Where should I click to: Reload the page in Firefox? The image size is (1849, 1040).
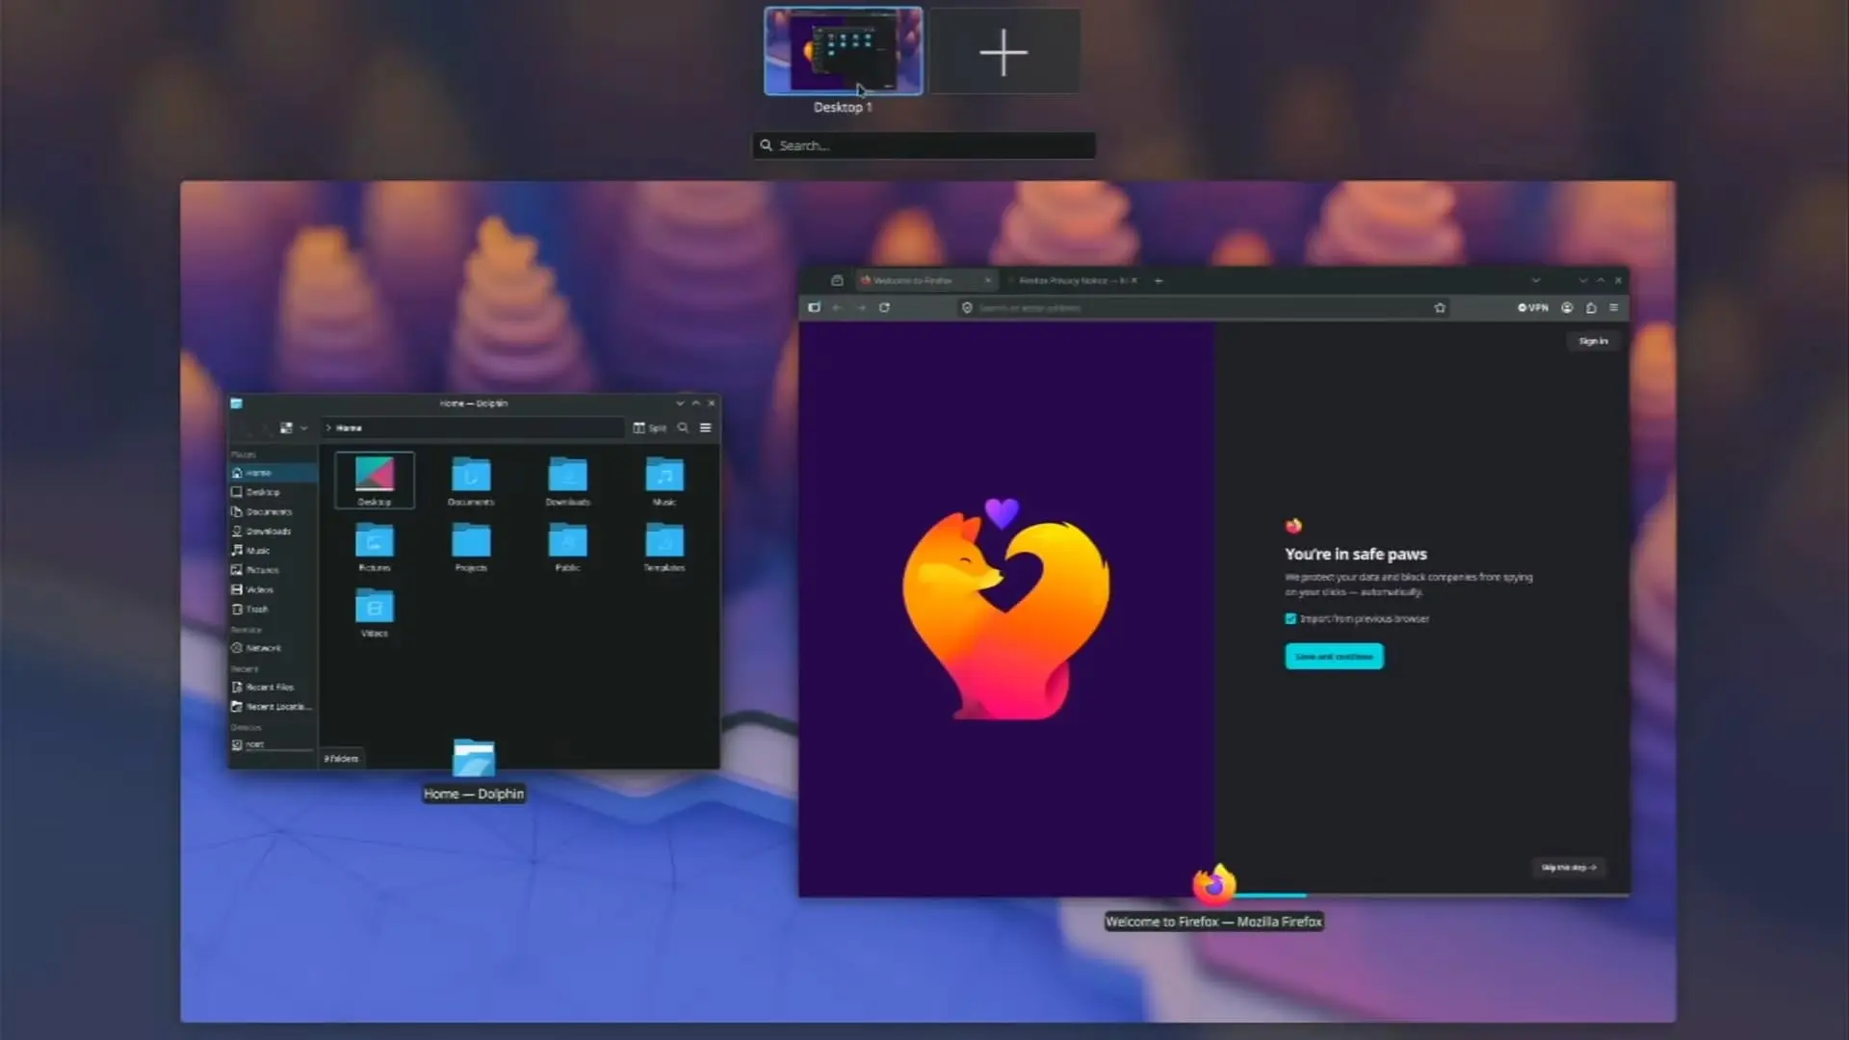point(884,307)
